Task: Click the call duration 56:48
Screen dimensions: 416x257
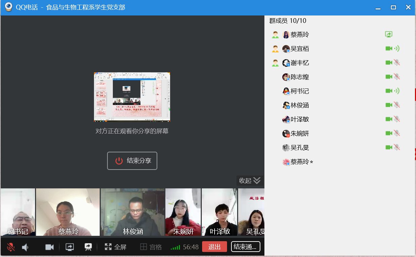Action: click(x=191, y=247)
